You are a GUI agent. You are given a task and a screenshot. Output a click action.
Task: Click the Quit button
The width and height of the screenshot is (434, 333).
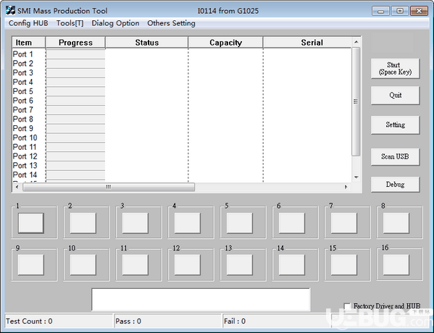395,95
